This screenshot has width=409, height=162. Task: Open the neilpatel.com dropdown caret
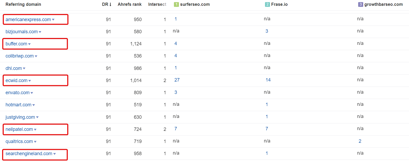click(x=35, y=130)
